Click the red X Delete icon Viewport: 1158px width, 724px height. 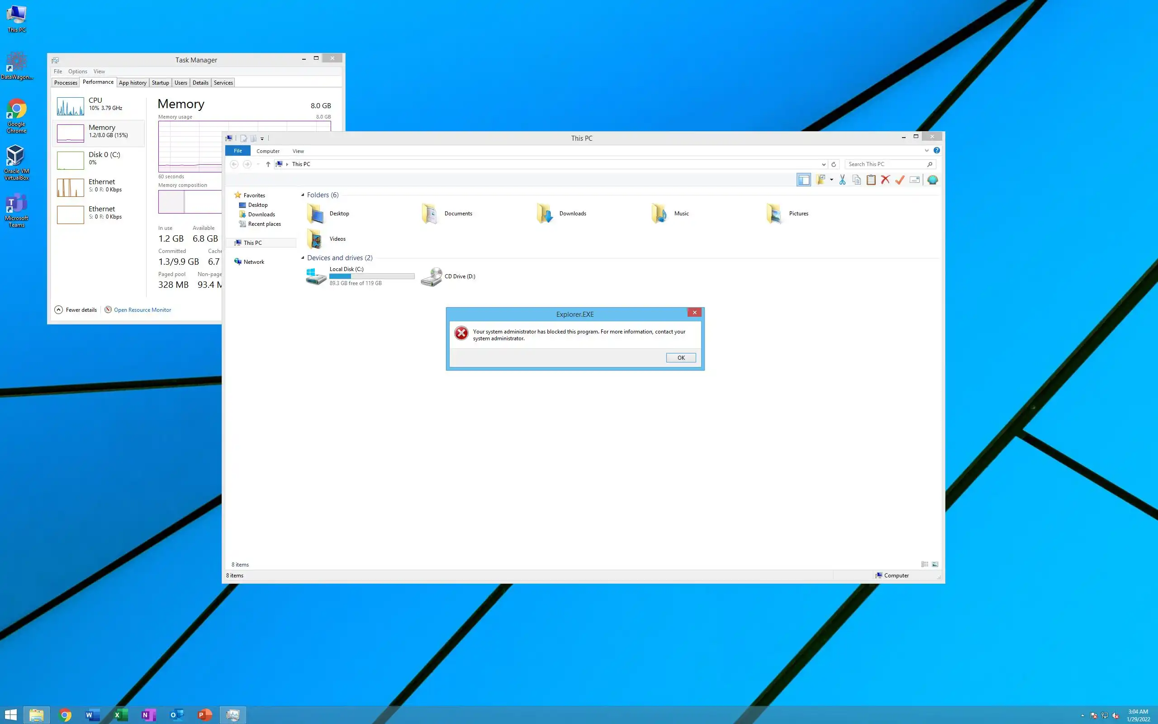click(885, 180)
